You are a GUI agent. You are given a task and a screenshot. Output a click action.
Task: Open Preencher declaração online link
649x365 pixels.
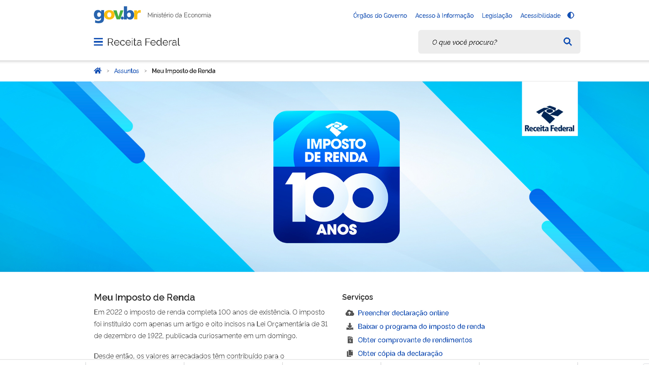[403, 313]
